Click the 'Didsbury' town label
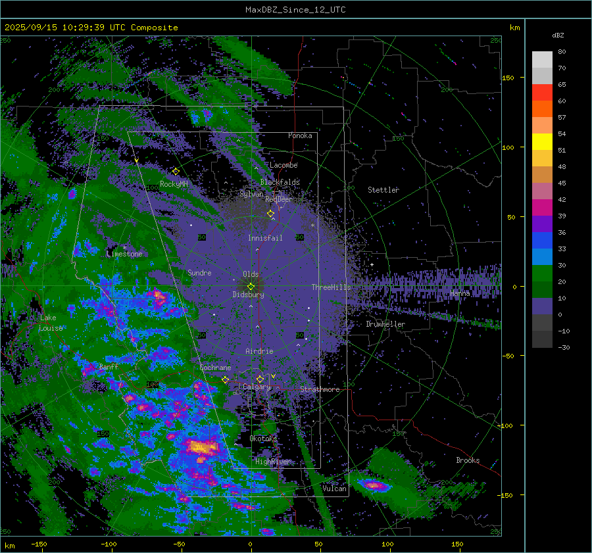Image resolution: width=592 pixels, height=553 pixels. coord(248,295)
